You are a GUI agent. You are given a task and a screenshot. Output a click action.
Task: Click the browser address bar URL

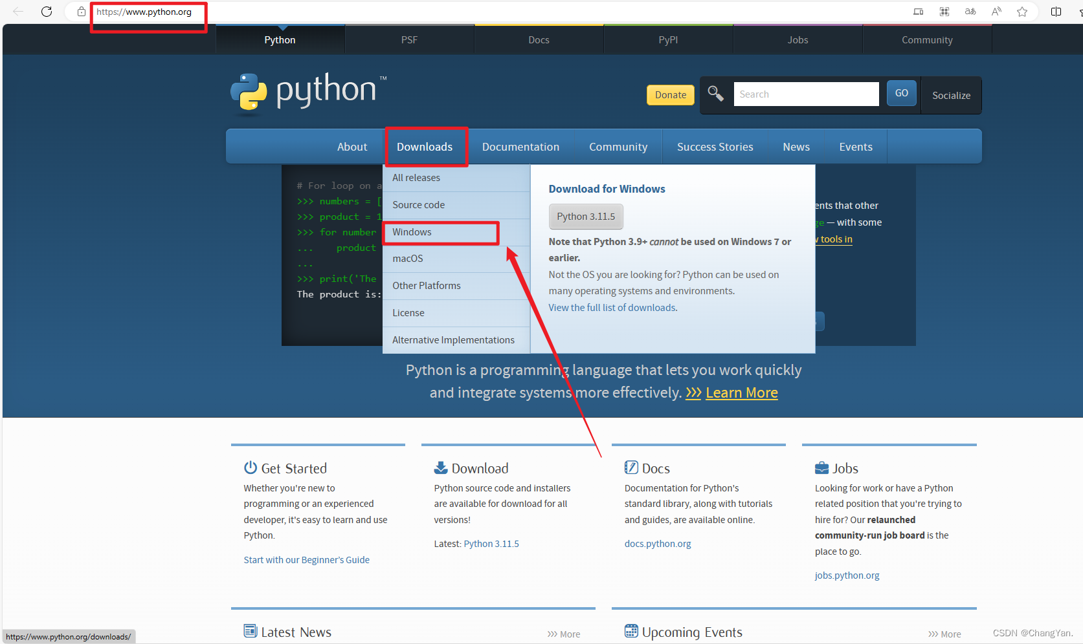click(x=144, y=12)
